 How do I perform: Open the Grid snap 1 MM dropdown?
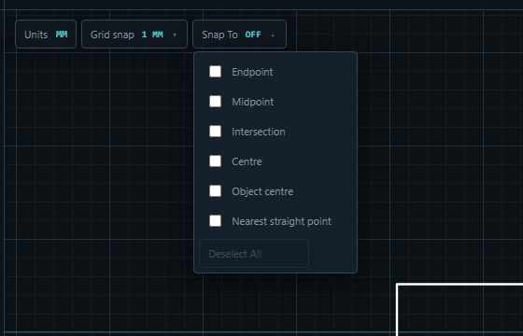tap(134, 35)
